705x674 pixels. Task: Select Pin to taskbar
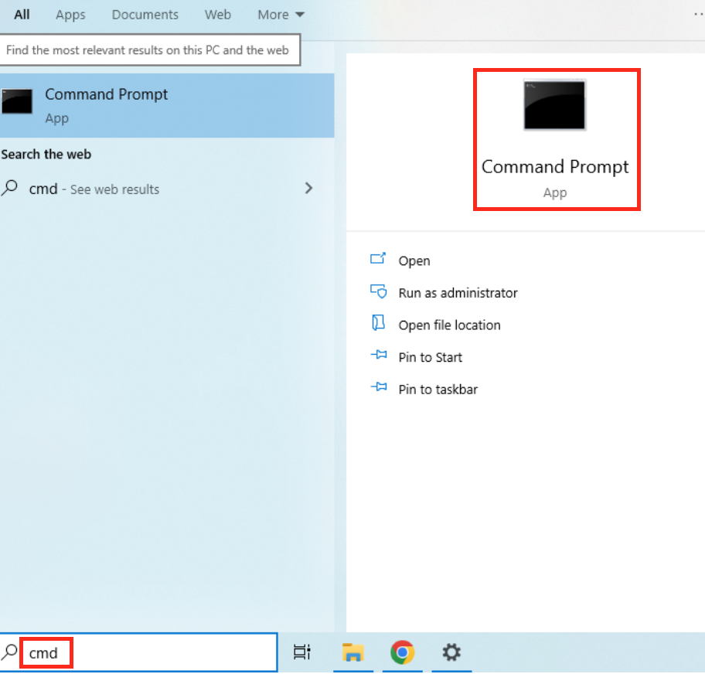click(438, 390)
